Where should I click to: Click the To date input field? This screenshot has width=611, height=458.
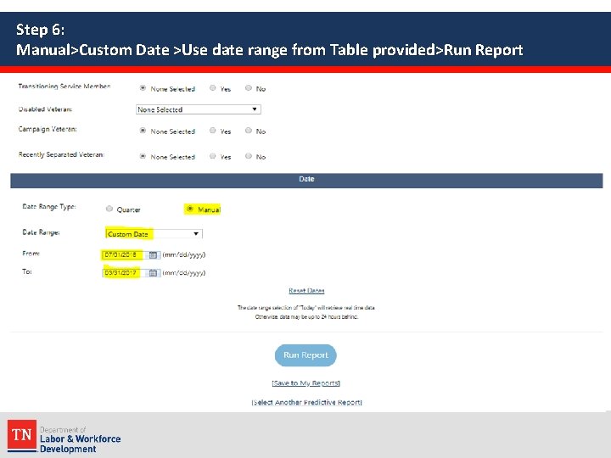pyautogui.click(x=125, y=273)
